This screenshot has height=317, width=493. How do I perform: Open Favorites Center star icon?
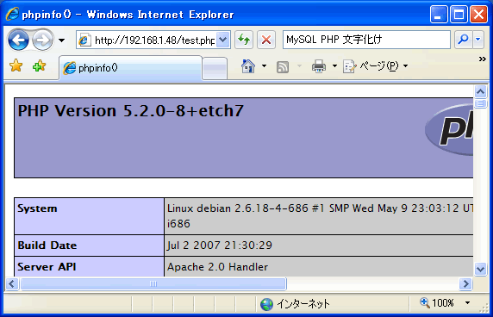(x=16, y=66)
